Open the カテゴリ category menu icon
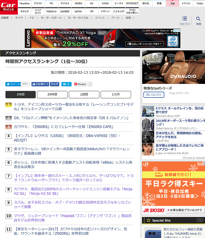 point(184,21)
